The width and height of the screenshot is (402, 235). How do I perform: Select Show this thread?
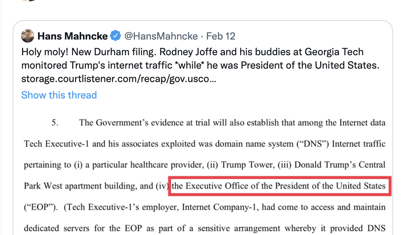(x=59, y=95)
